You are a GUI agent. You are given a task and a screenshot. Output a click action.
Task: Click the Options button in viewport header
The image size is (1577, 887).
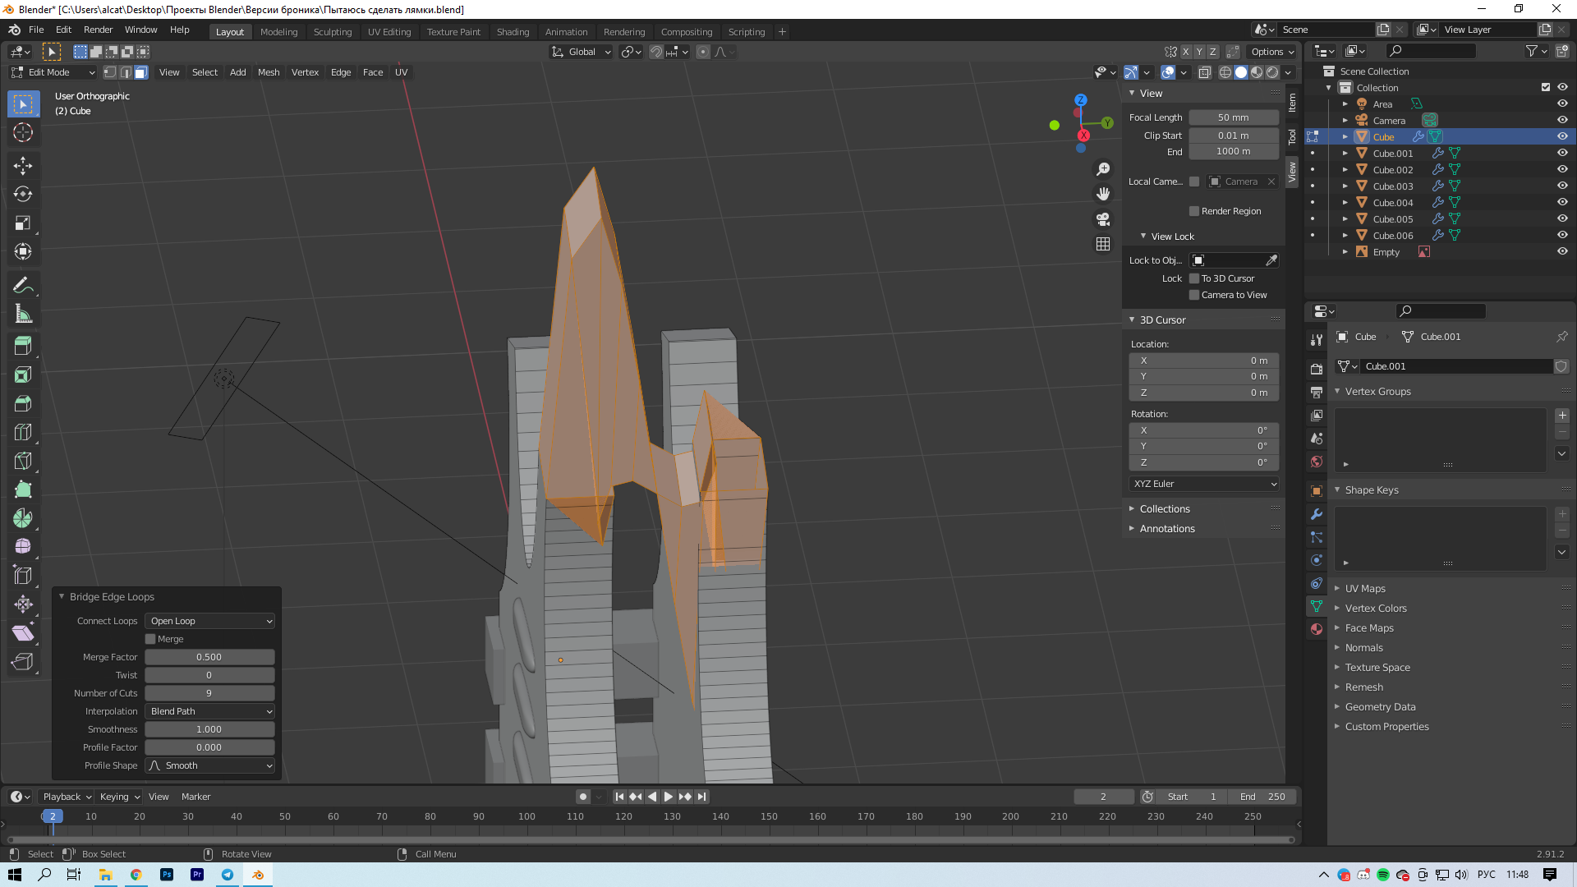(x=1272, y=52)
